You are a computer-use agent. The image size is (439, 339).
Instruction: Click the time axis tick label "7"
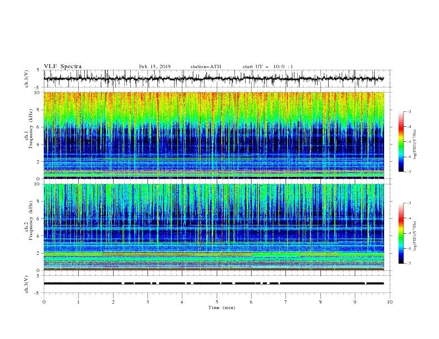click(x=286, y=302)
